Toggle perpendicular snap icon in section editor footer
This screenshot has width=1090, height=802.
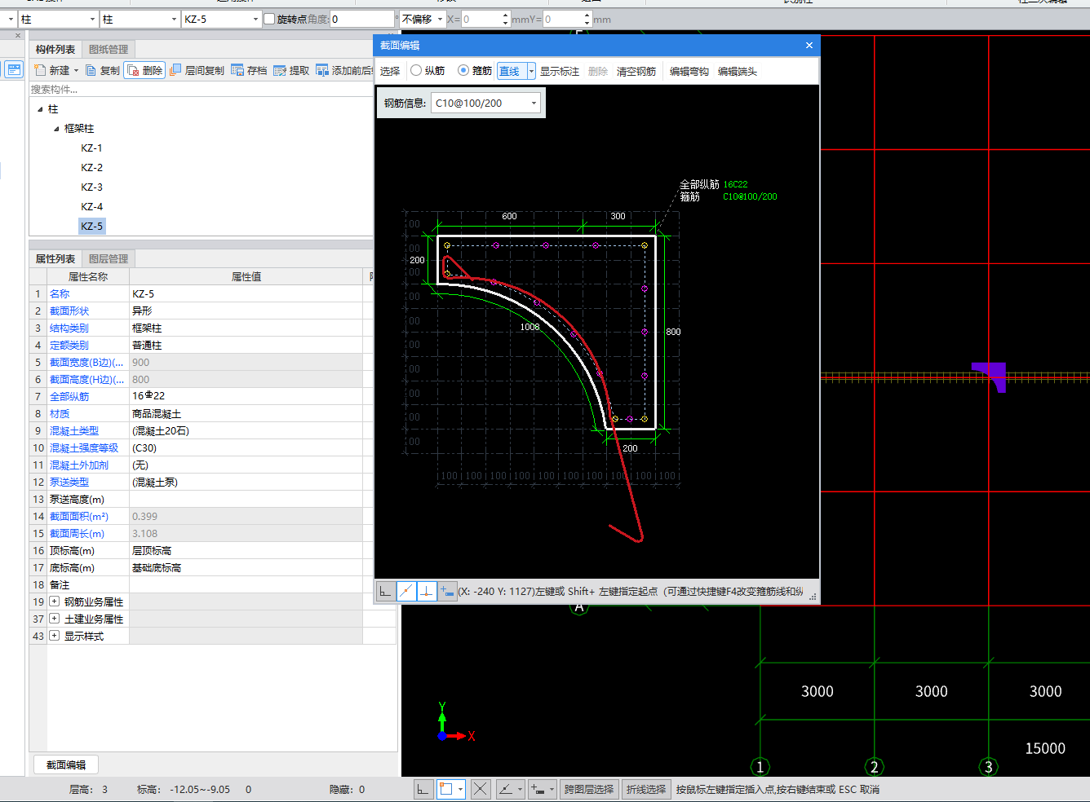[x=427, y=592]
